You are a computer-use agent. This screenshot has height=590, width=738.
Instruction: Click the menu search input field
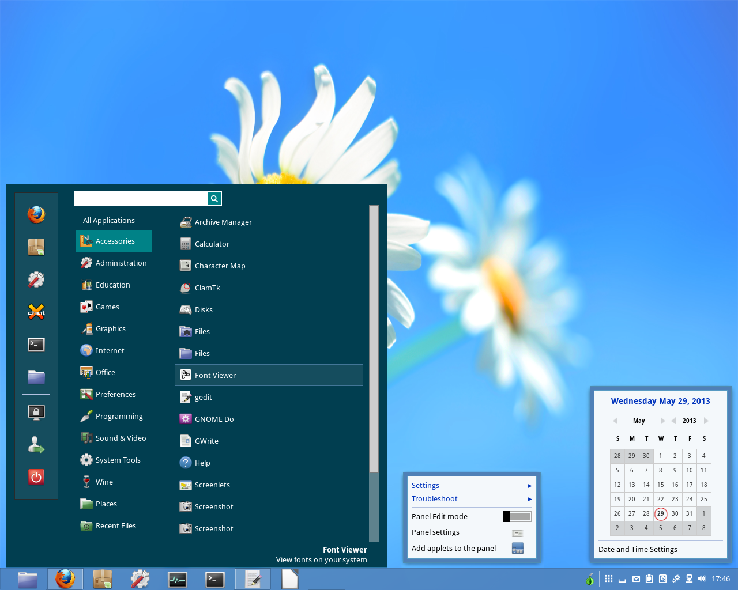[141, 199]
